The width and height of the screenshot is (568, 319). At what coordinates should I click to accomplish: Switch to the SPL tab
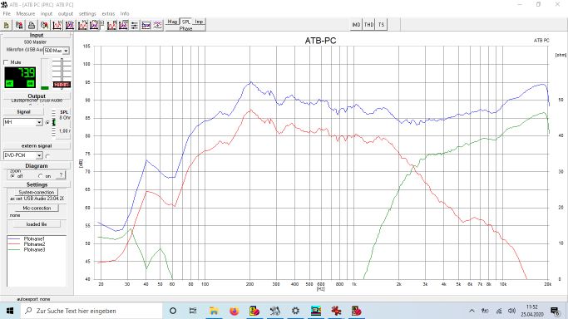point(185,22)
